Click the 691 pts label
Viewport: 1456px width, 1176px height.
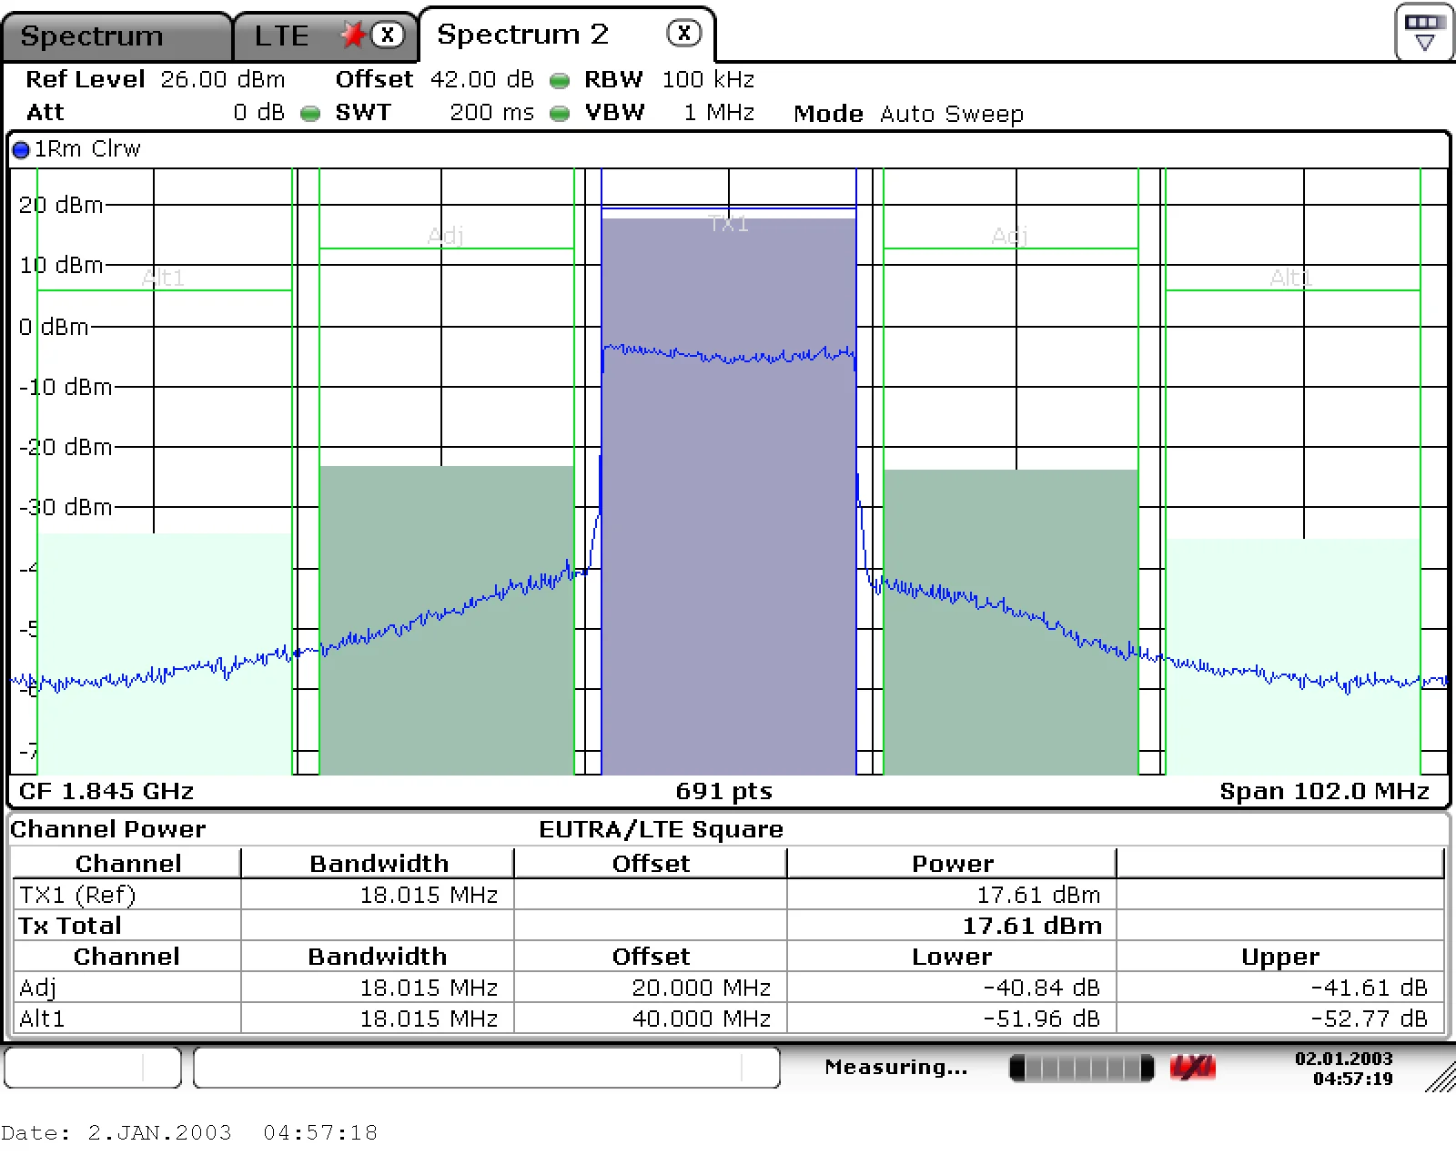[723, 791]
